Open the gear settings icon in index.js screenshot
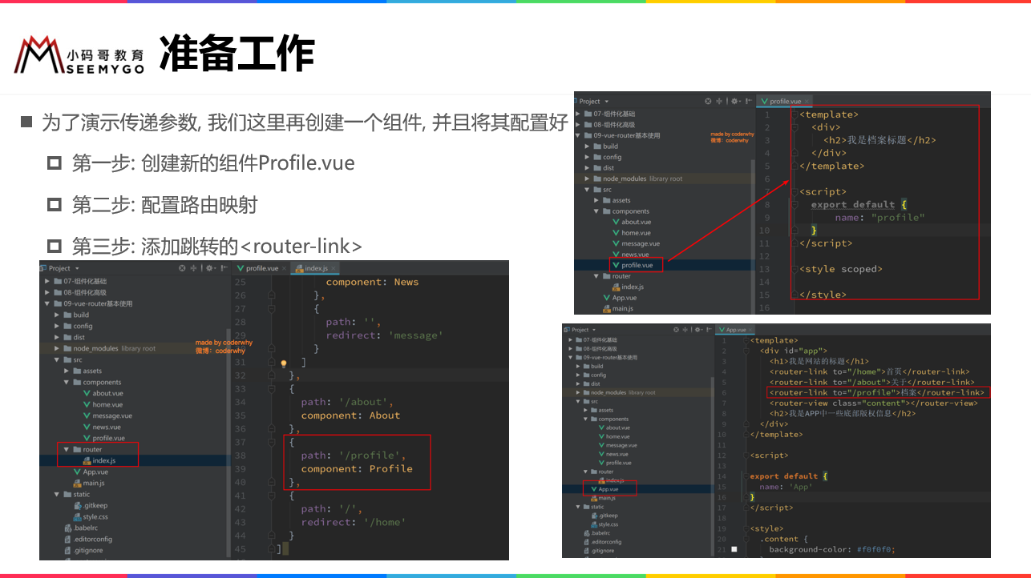This screenshot has width=1031, height=578. (x=210, y=268)
